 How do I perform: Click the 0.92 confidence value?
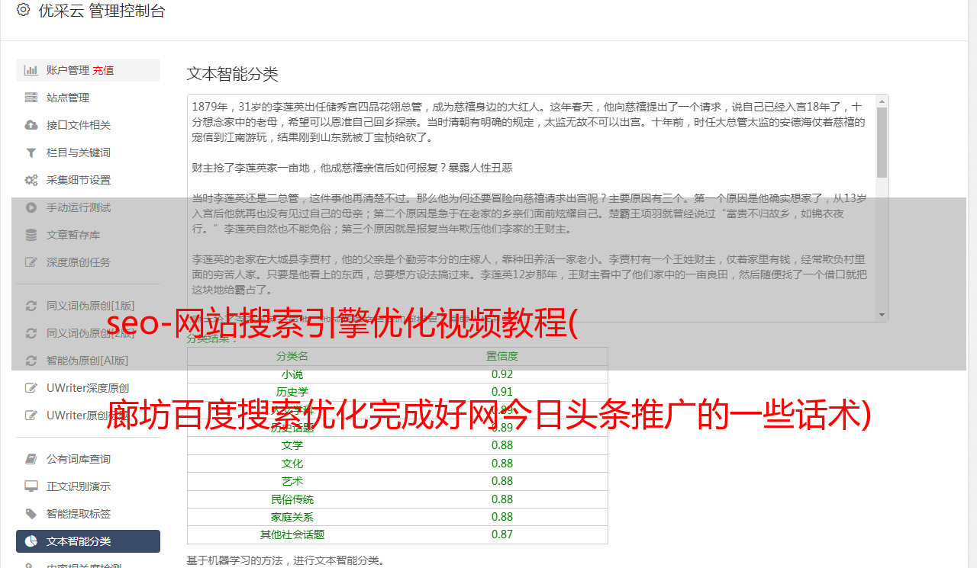502,374
